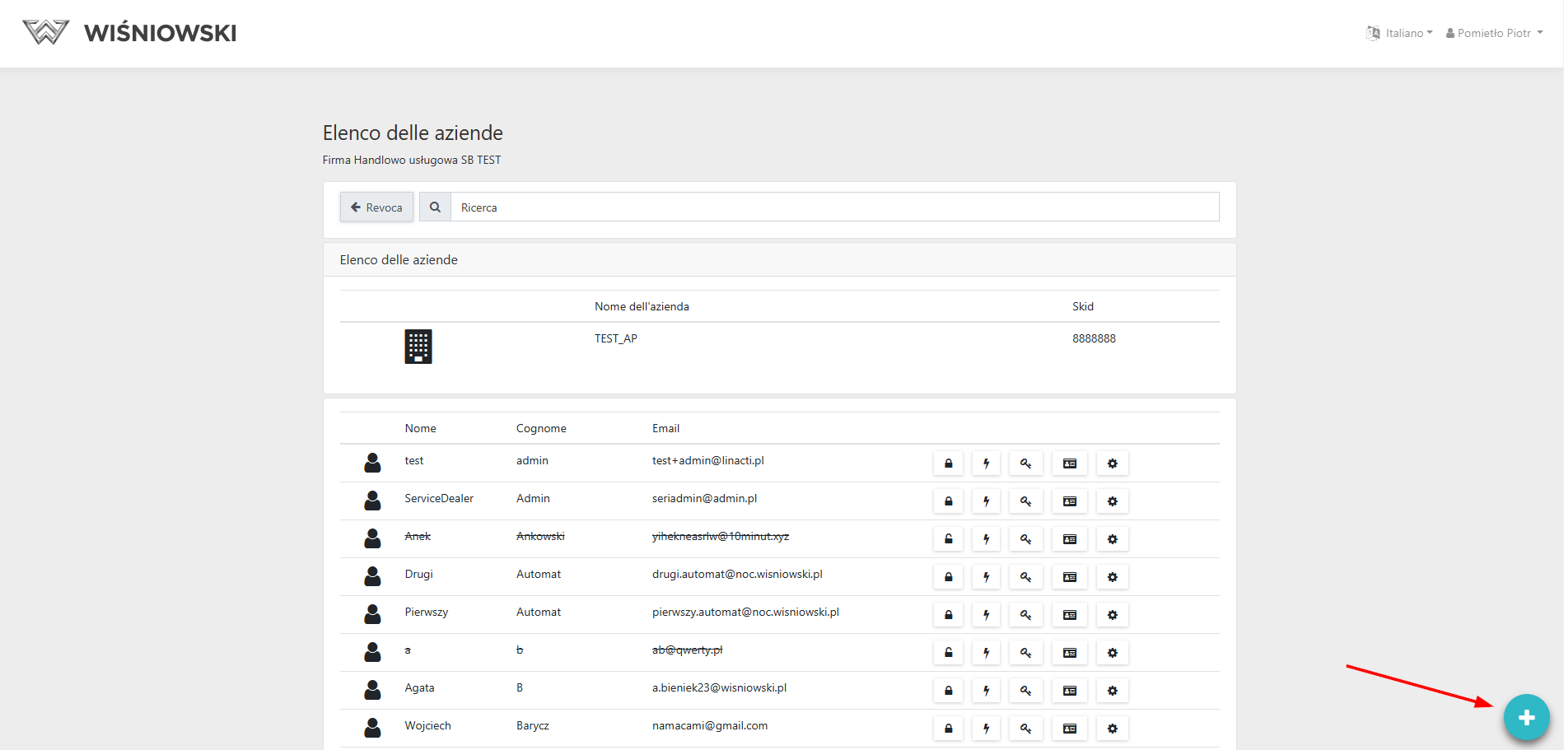This screenshot has width=1564, height=750.
Task: Click the teal plus add button
Action: pyautogui.click(x=1525, y=717)
